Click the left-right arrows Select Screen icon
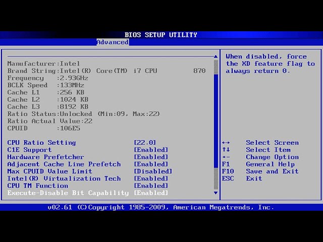323x242 pixels. click(x=226, y=143)
